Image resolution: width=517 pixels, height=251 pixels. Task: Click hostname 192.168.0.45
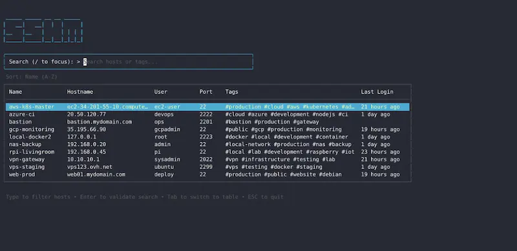[87, 152]
